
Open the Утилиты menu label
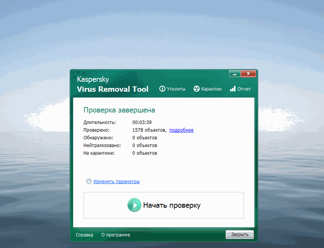pos(176,89)
